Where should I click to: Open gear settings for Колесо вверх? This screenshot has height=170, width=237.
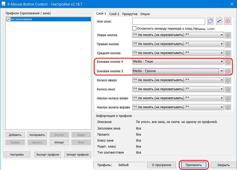(228, 80)
